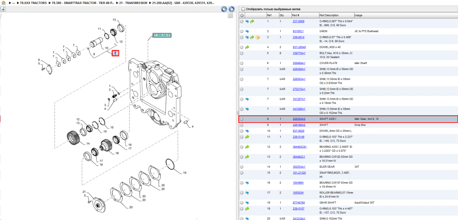Go to the previous diagram with the left arrow
Screen dimensions: 458x220
(224, 9)
